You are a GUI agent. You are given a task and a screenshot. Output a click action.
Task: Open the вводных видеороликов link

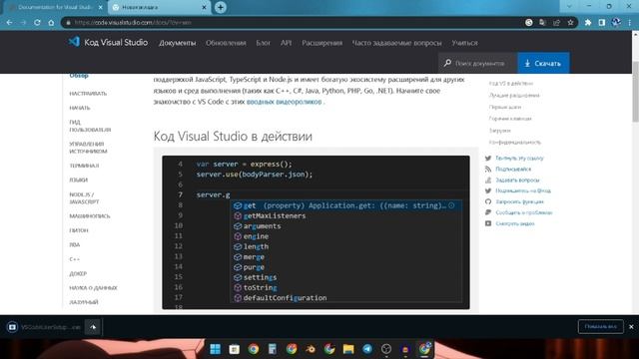(x=284, y=102)
